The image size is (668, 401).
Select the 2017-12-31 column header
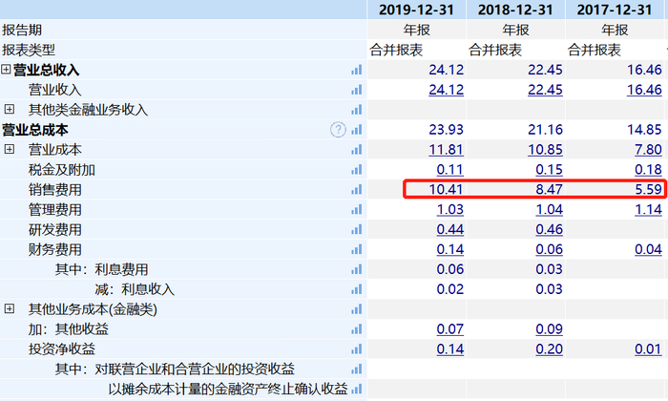tap(615, 10)
